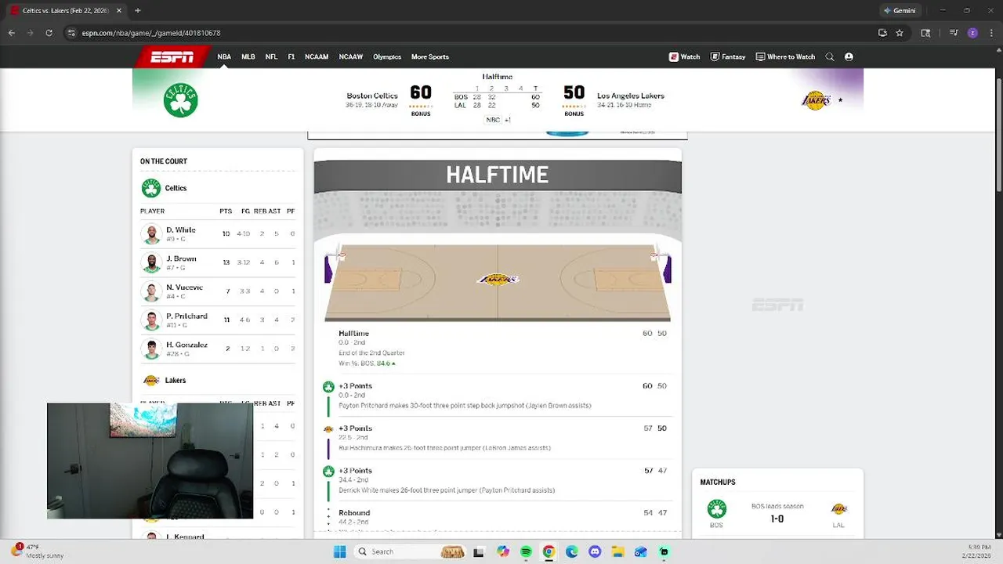Open Chrome three-dot menu
1003x564 pixels.
[990, 33]
